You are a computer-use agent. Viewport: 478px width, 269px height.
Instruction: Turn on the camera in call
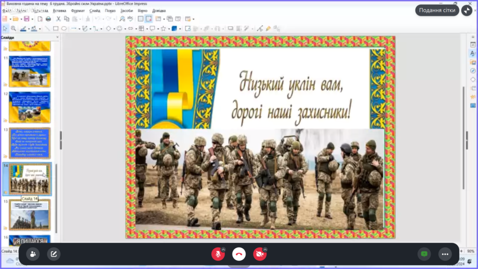pyautogui.click(x=260, y=254)
